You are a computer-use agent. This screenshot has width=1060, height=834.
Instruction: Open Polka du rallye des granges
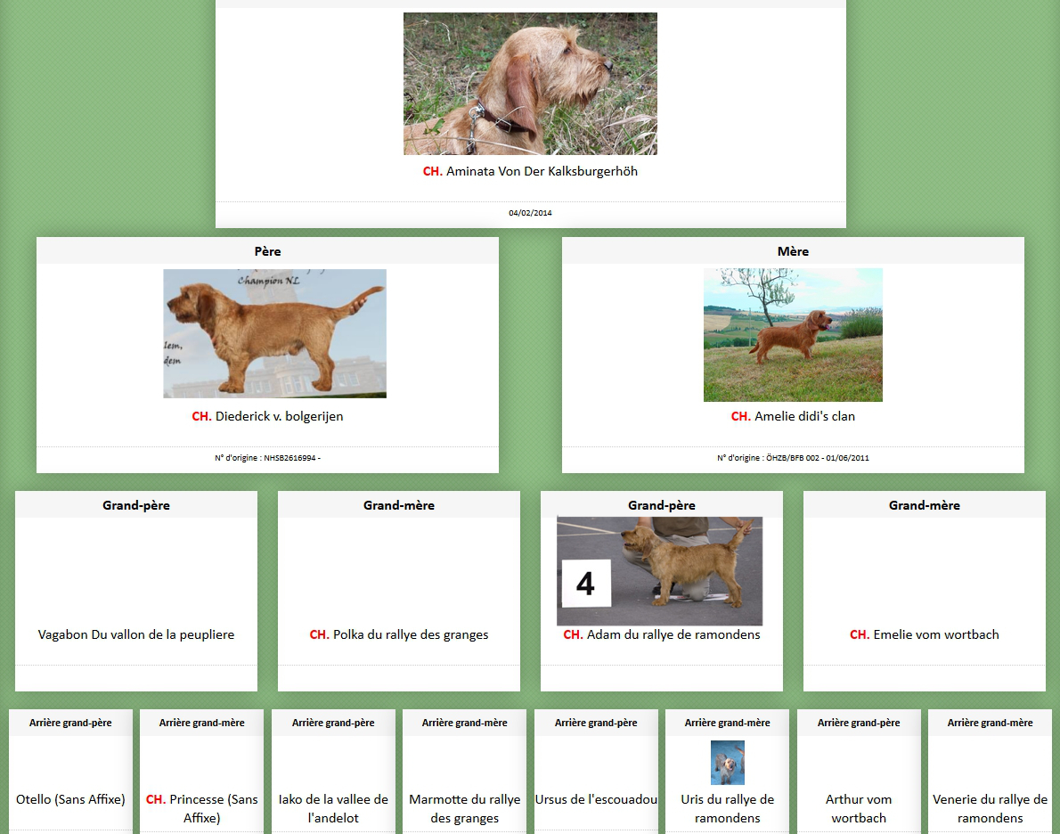tap(410, 634)
